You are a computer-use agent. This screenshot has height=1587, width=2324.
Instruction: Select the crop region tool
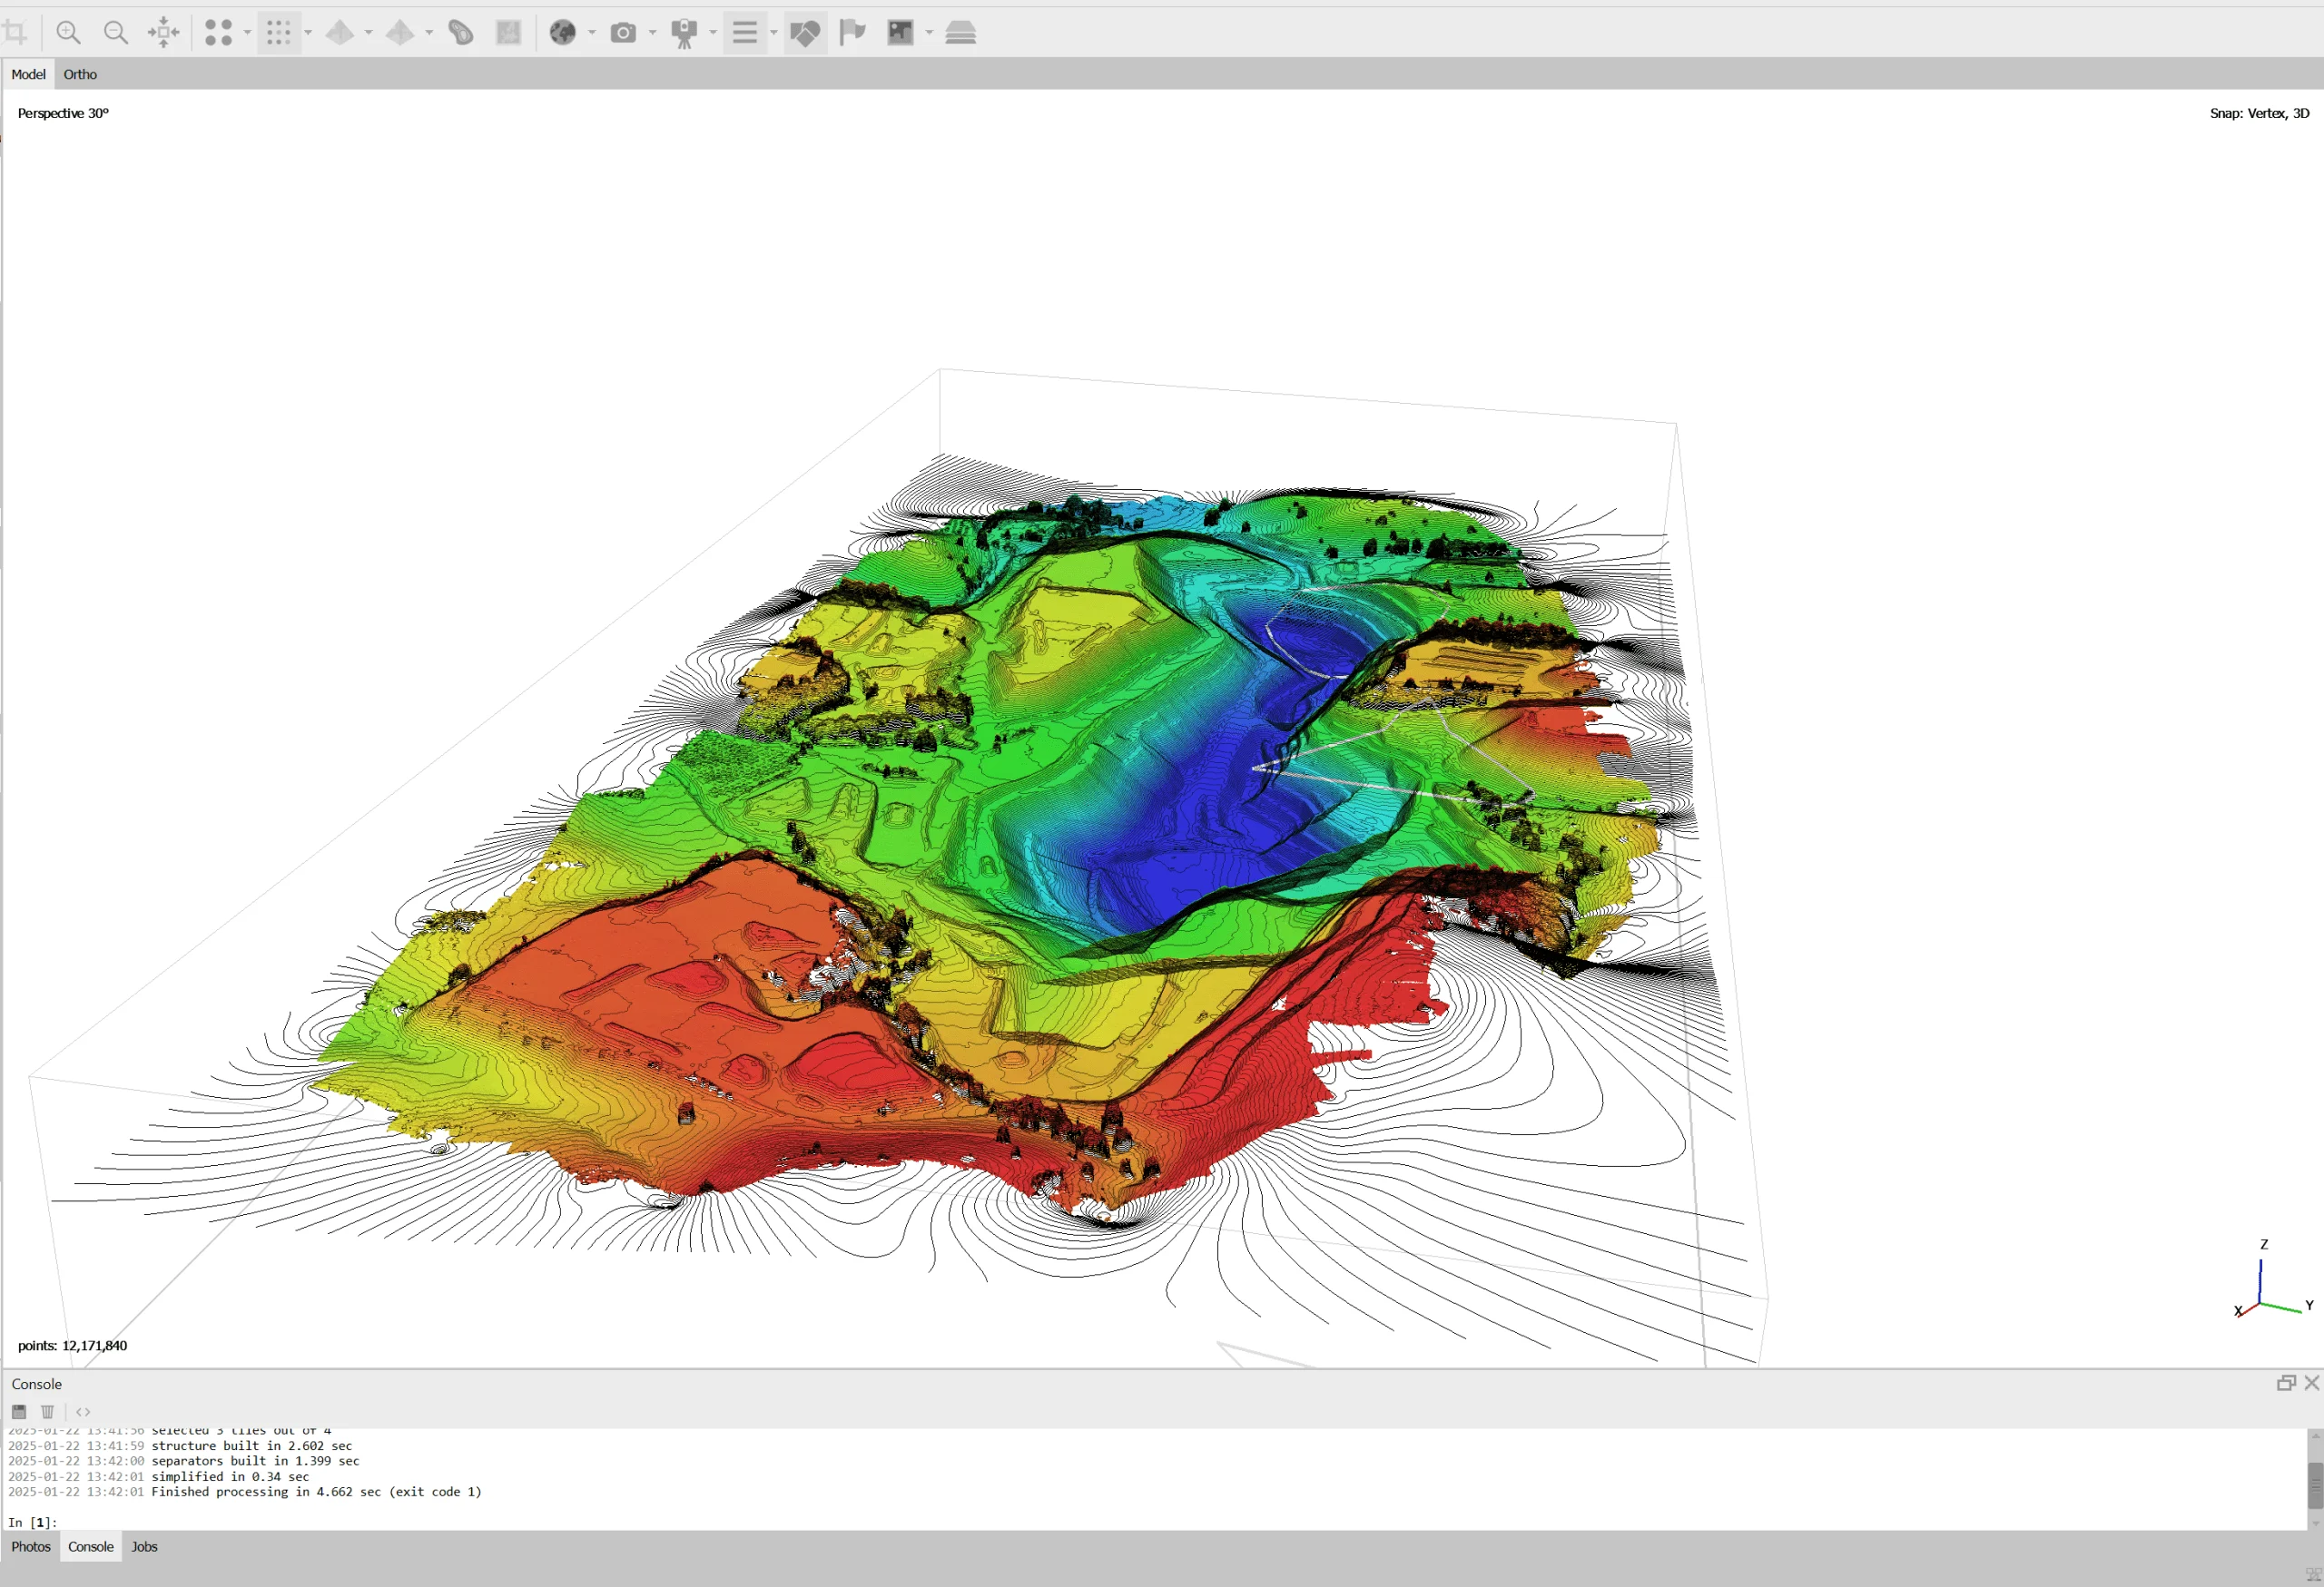coord(14,32)
